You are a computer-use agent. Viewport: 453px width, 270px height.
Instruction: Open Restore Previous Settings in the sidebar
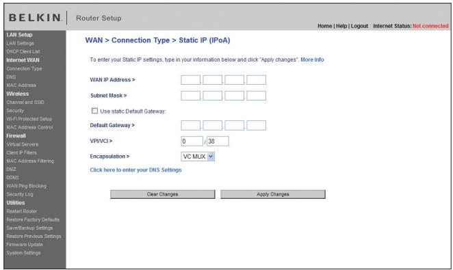34,237
